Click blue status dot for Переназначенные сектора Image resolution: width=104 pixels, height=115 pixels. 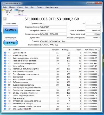5,61
